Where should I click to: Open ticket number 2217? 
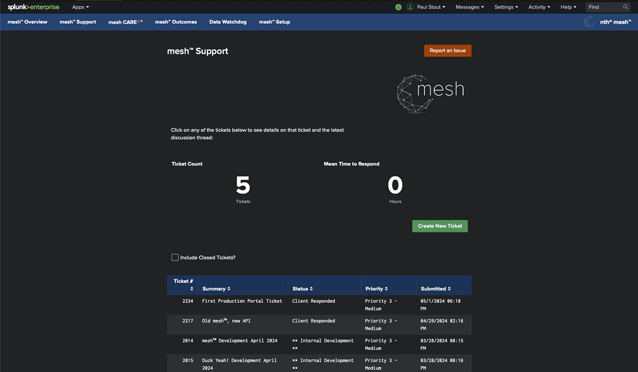(x=188, y=321)
